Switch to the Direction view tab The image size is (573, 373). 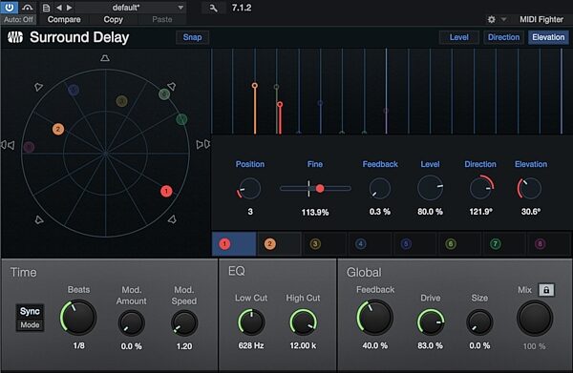point(503,37)
